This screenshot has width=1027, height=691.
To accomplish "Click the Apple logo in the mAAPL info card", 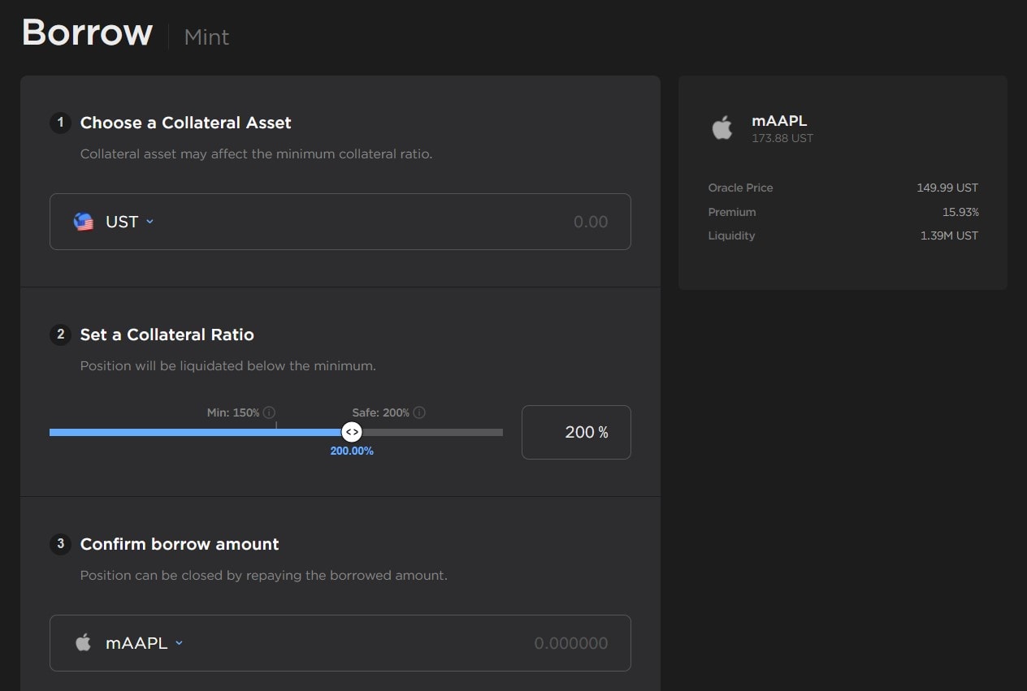I will pos(722,127).
